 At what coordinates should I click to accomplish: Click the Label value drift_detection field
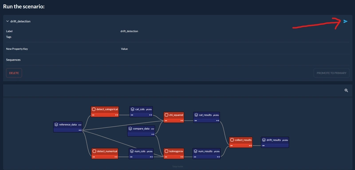point(129,31)
